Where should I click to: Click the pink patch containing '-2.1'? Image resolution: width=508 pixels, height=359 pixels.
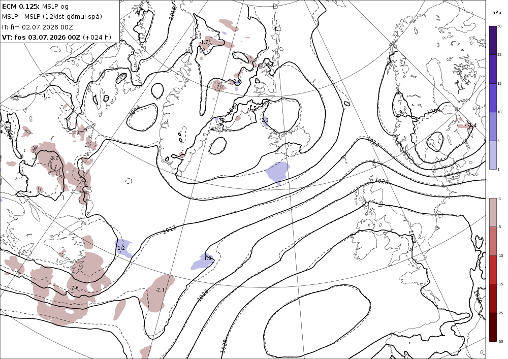[x=158, y=293]
